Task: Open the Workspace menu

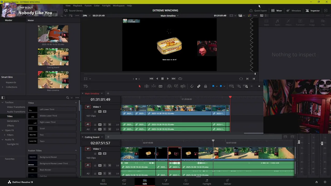Action: point(118,5)
